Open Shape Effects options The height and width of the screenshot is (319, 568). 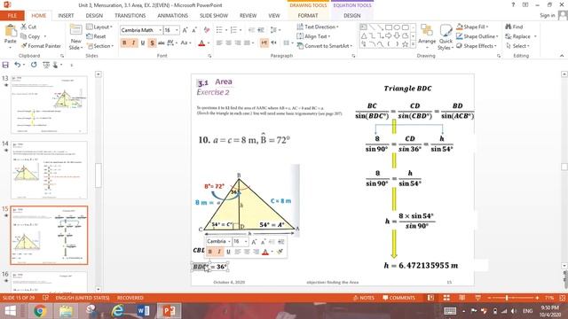tap(477, 46)
